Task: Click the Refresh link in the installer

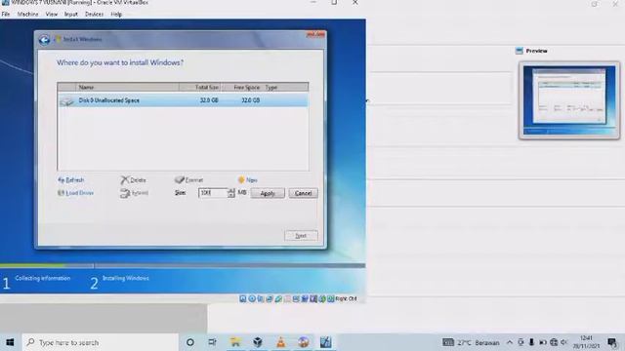Action: (x=71, y=179)
